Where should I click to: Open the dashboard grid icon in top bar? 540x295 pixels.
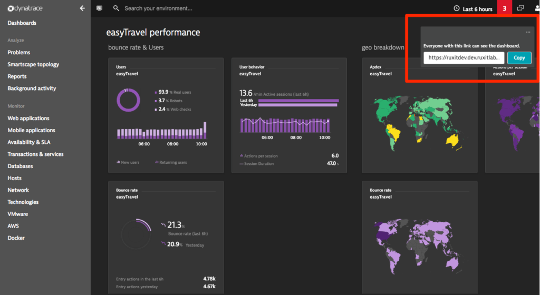pos(99,8)
